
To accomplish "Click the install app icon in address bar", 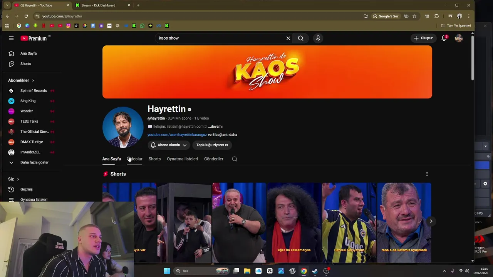I will click(366, 16).
